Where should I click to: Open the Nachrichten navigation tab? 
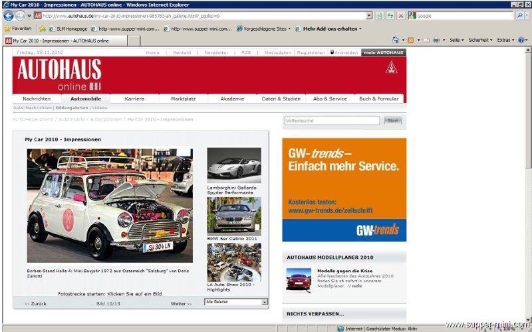pyautogui.click(x=37, y=98)
